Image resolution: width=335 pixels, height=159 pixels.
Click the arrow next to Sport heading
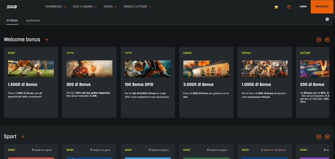[x=23, y=136]
